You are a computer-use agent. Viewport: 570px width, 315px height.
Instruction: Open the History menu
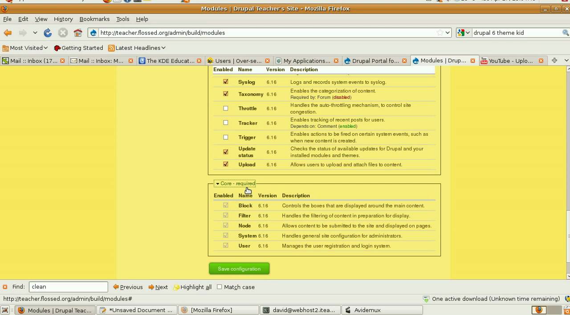[x=63, y=19]
